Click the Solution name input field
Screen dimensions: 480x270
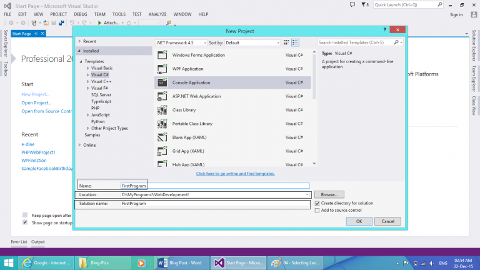[215, 204]
